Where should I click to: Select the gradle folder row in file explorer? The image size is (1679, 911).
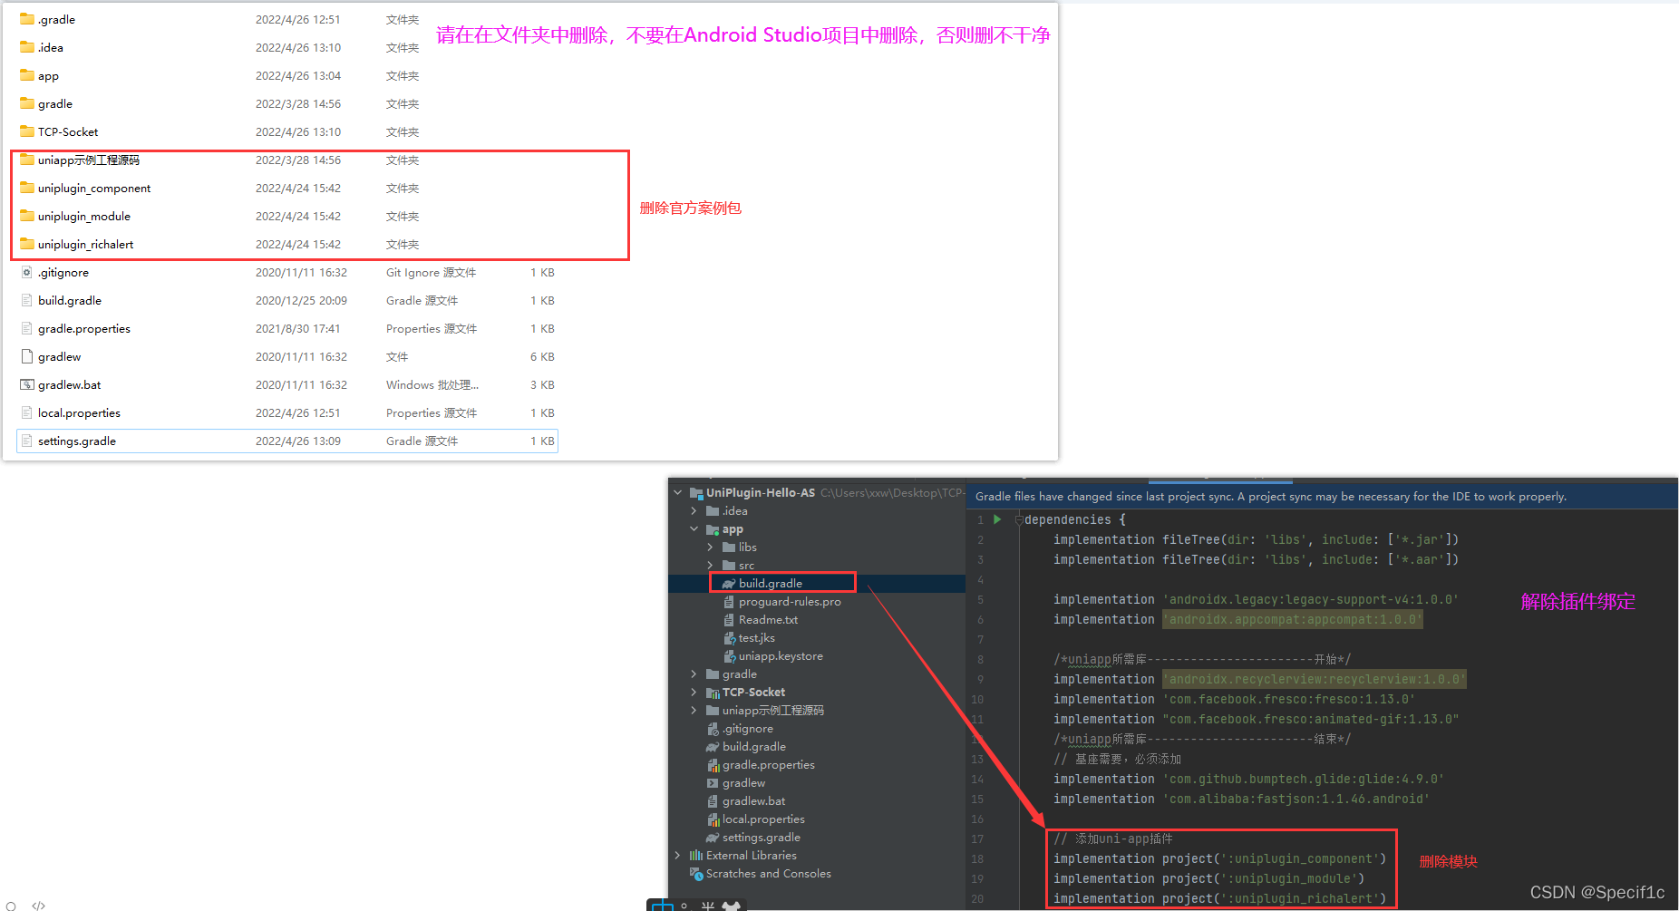(x=286, y=103)
